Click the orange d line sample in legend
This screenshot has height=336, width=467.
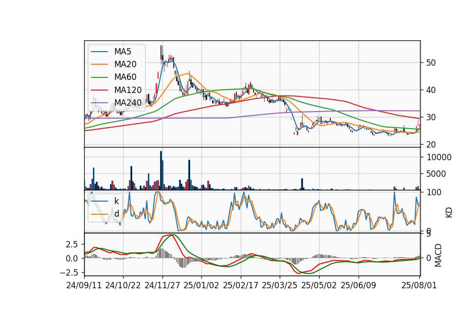[99, 214]
